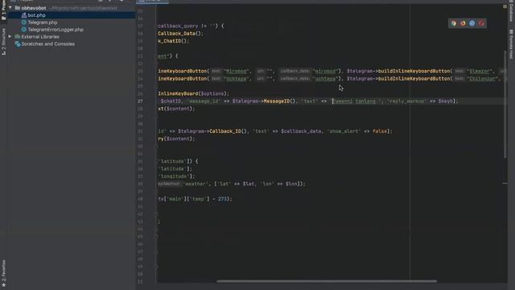This screenshot has height=290, width=515.
Task: Click the vertical scrollbar thumb in editor
Action: coord(505,104)
